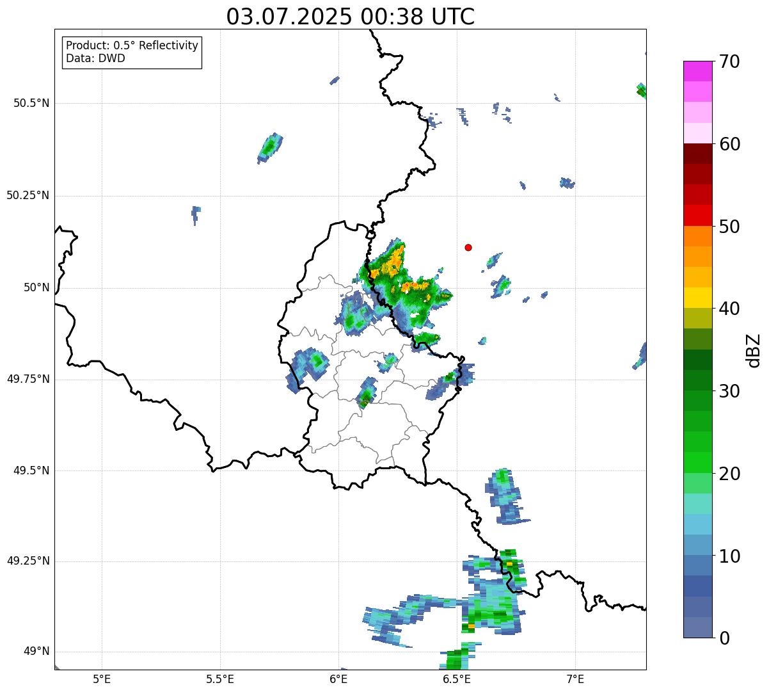Screen dimensions: 769x692
Task: Click the colorbar tick label 60
Action: (x=729, y=144)
